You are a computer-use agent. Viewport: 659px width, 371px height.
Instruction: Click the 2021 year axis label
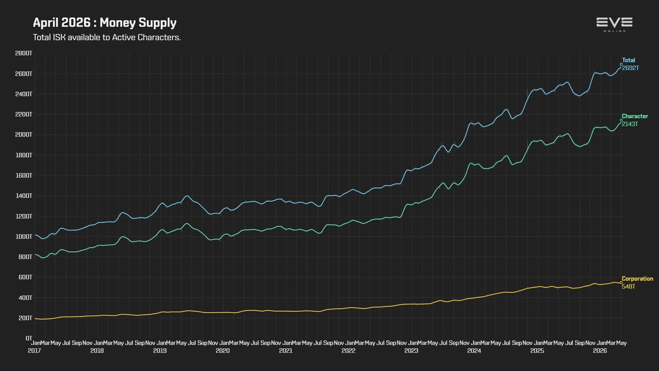pyautogui.click(x=286, y=351)
